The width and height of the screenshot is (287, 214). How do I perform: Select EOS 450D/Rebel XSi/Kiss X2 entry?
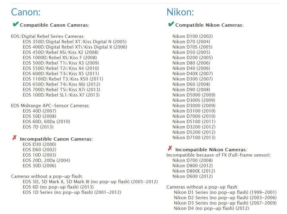click(61, 52)
